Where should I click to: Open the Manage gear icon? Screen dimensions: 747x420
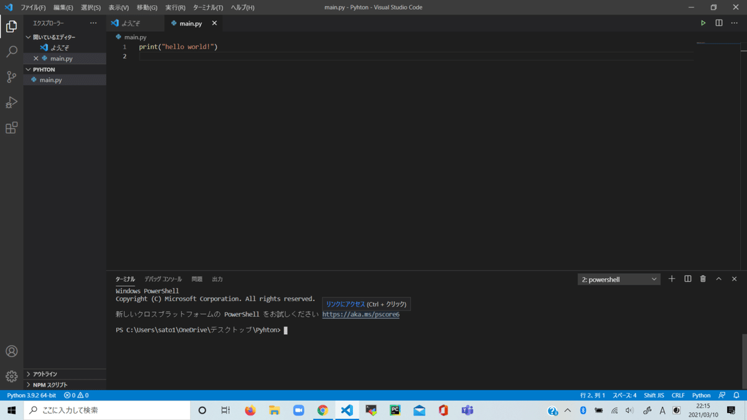11,376
